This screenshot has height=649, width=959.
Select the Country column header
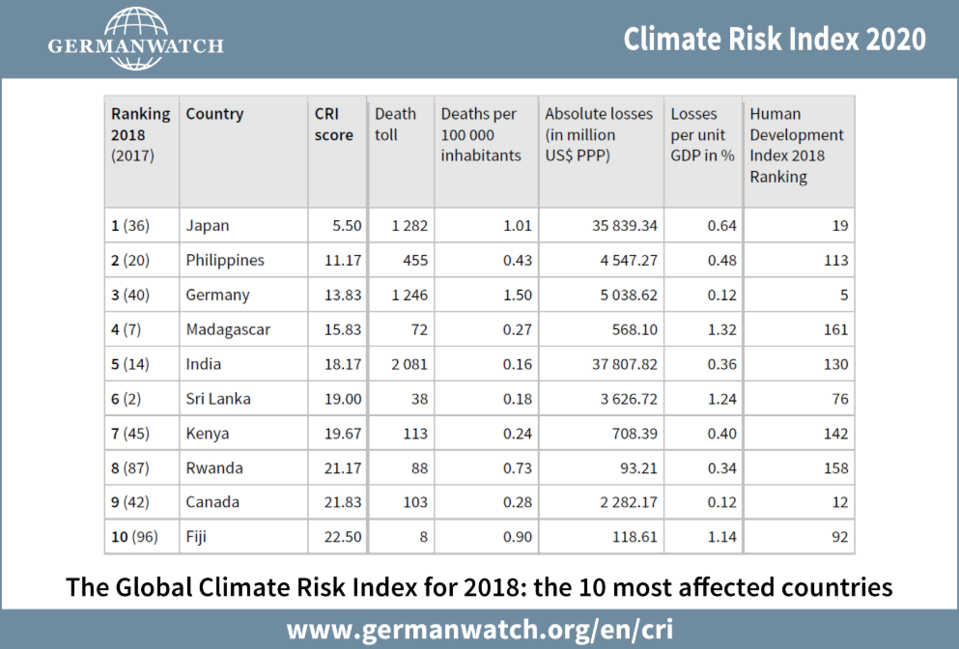[214, 114]
